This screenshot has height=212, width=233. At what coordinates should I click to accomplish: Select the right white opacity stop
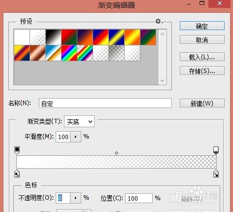[216, 150]
